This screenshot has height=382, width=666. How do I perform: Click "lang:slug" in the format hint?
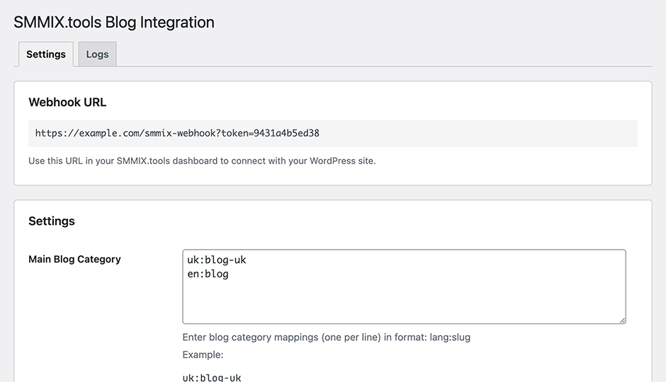click(x=450, y=337)
